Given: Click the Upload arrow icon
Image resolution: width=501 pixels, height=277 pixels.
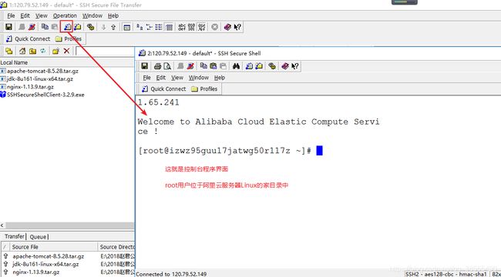Looking at the screenshot, I should click(x=113, y=27).
